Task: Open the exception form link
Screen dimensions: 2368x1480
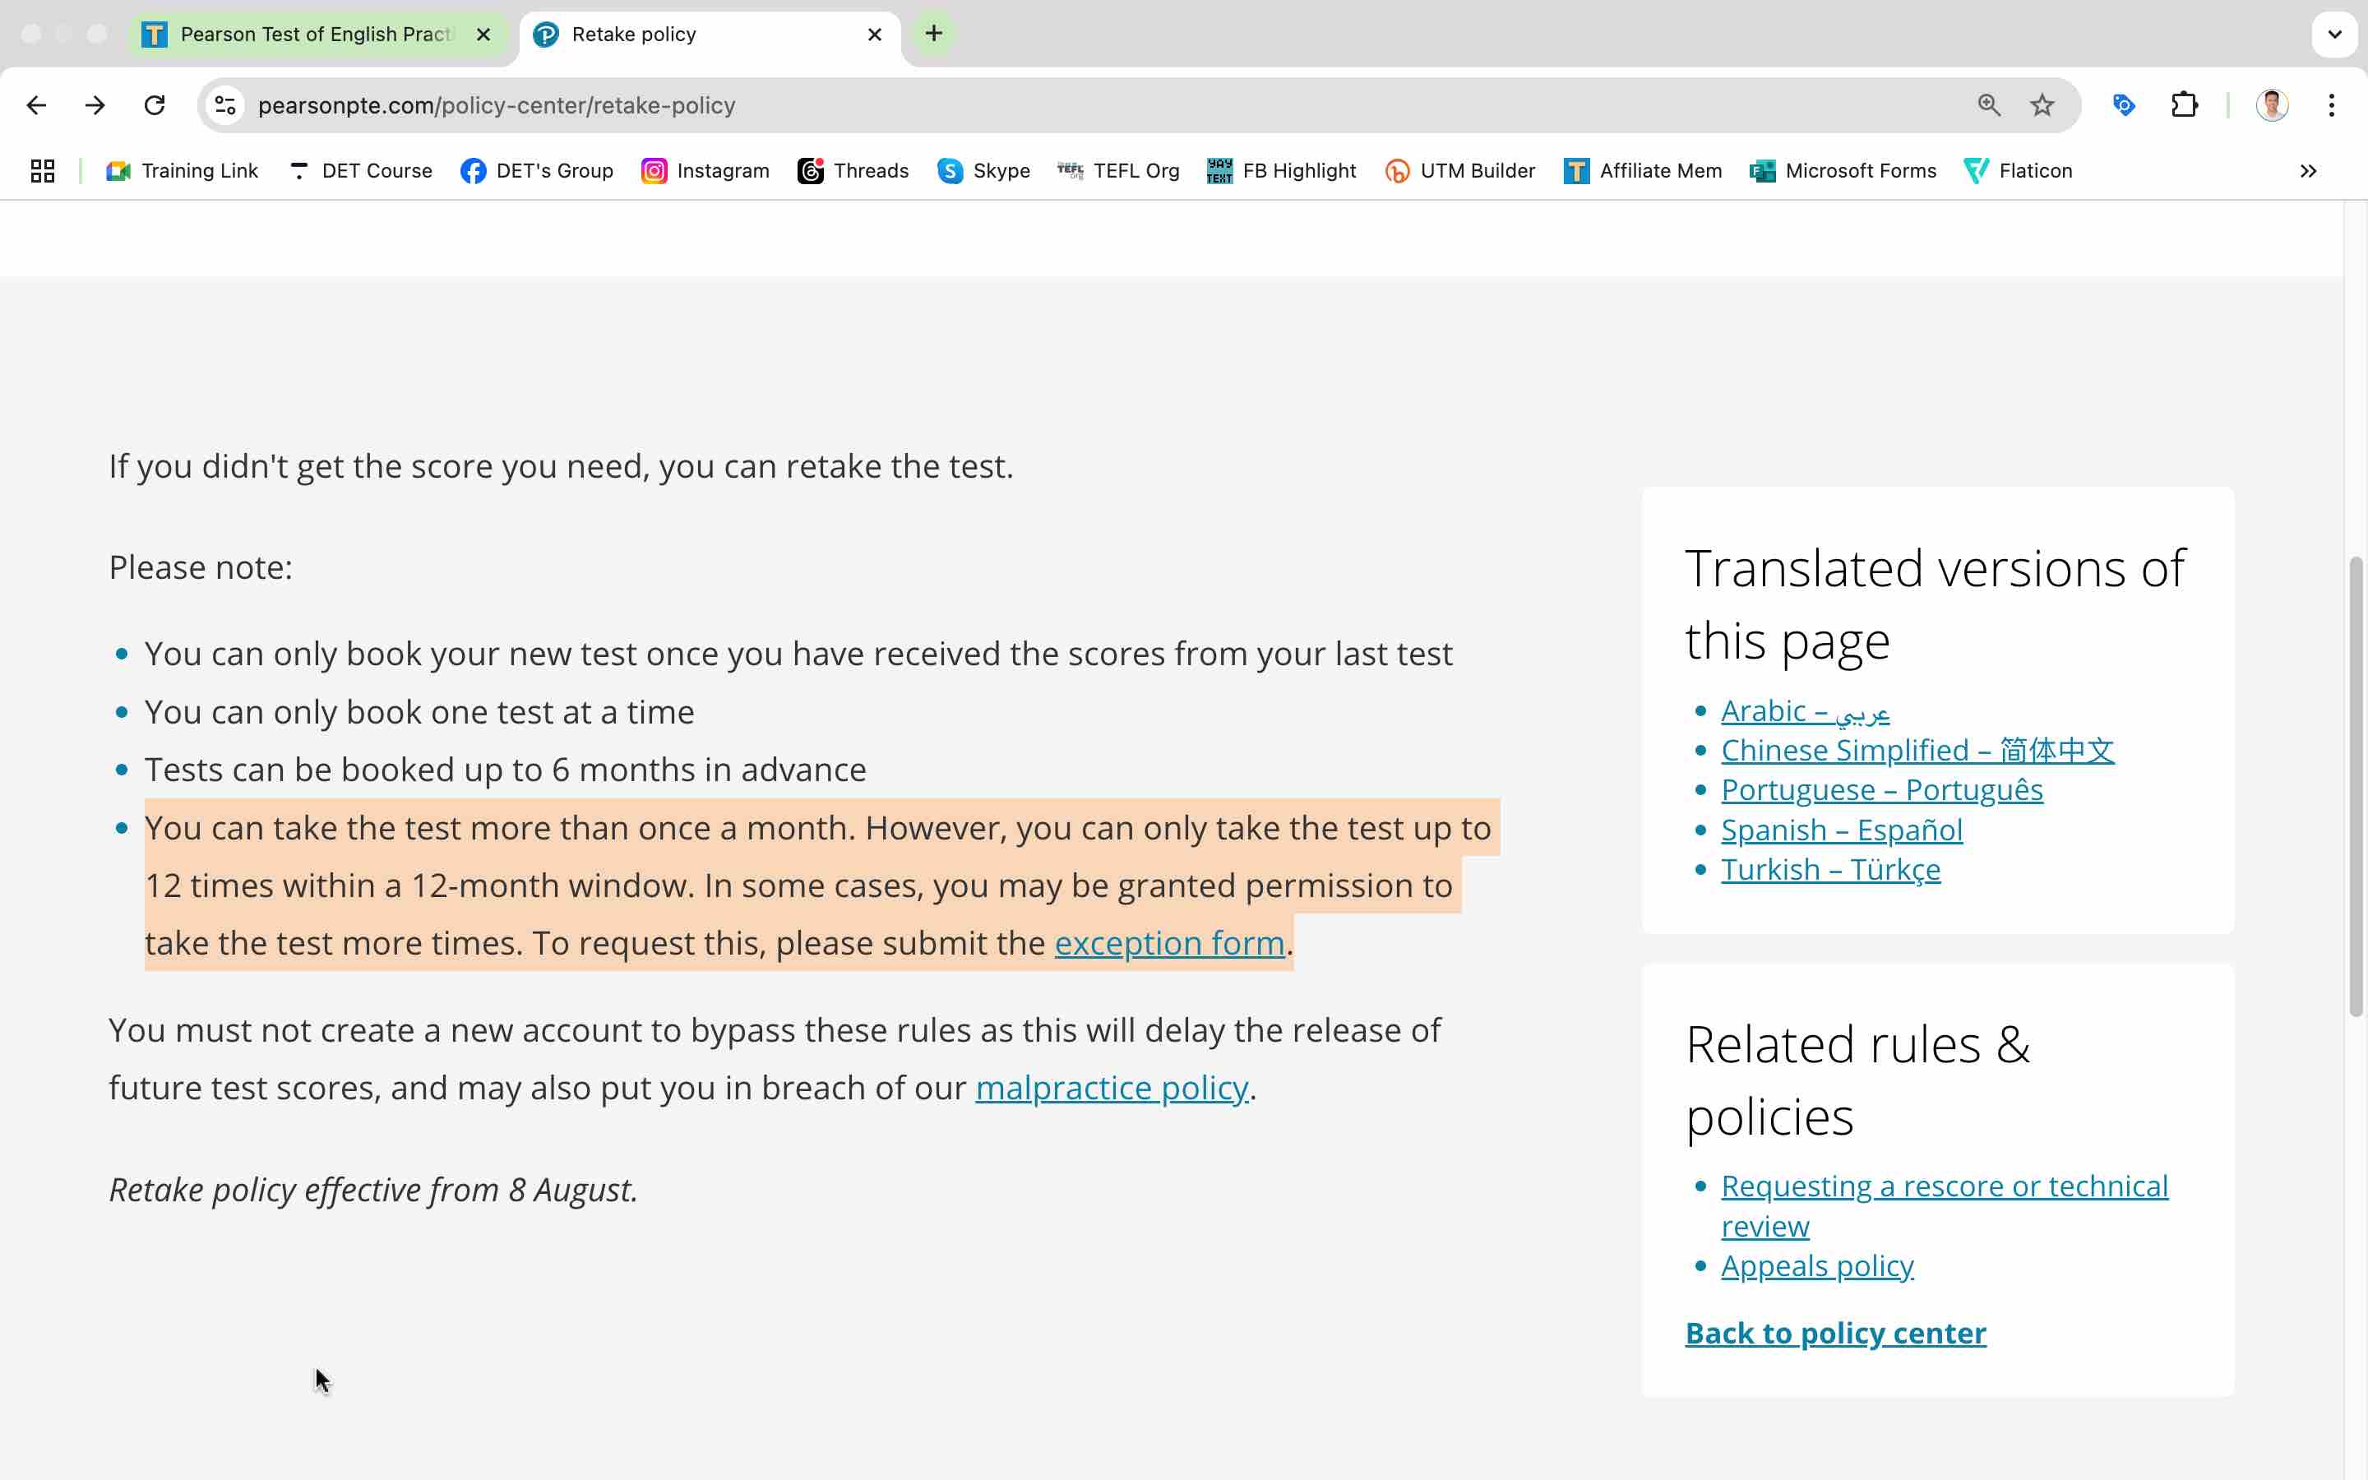Action: (x=1168, y=943)
